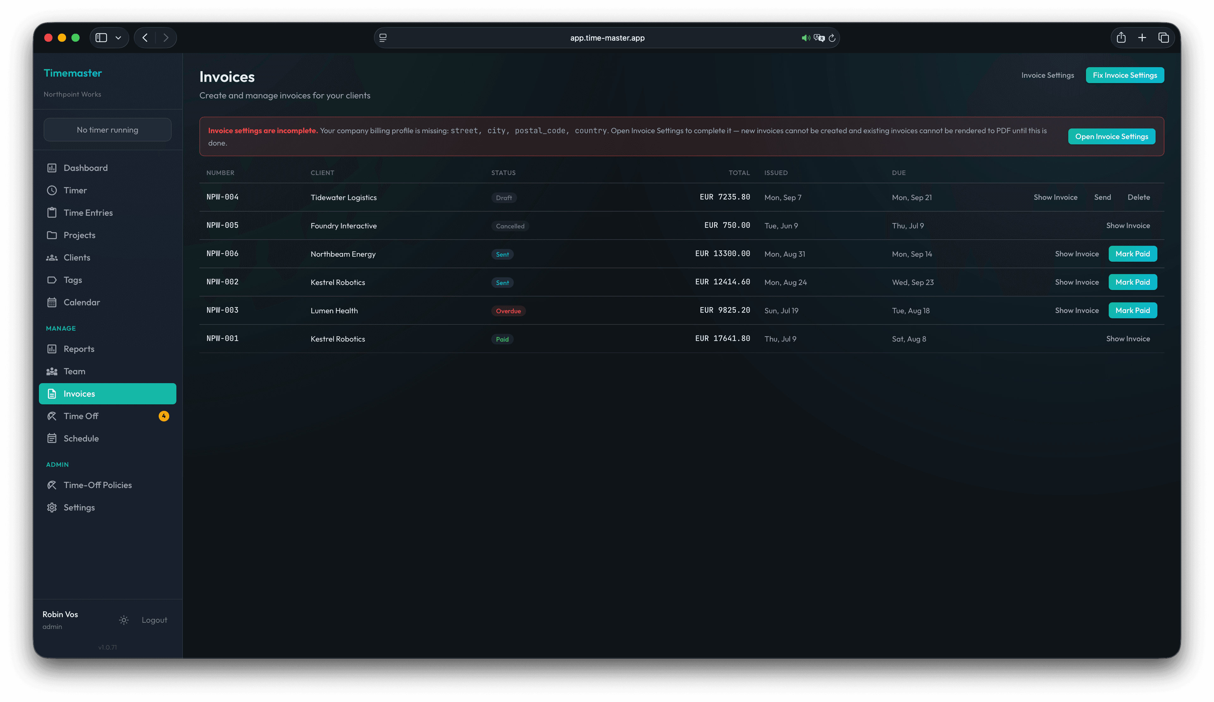The height and width of the screenshot is (702, 1214).
Task: Toggle the browser sidebar button
Action: (101, 38)
